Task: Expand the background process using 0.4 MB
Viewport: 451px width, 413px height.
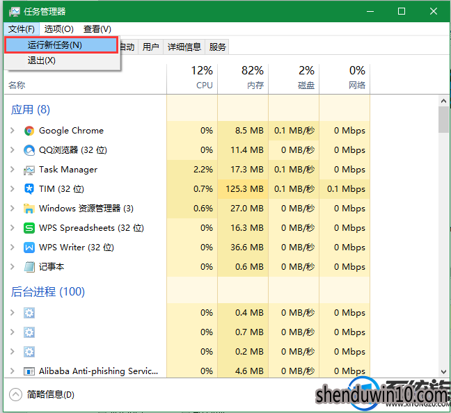Action: pyautogui.click(x=12, y=312)
